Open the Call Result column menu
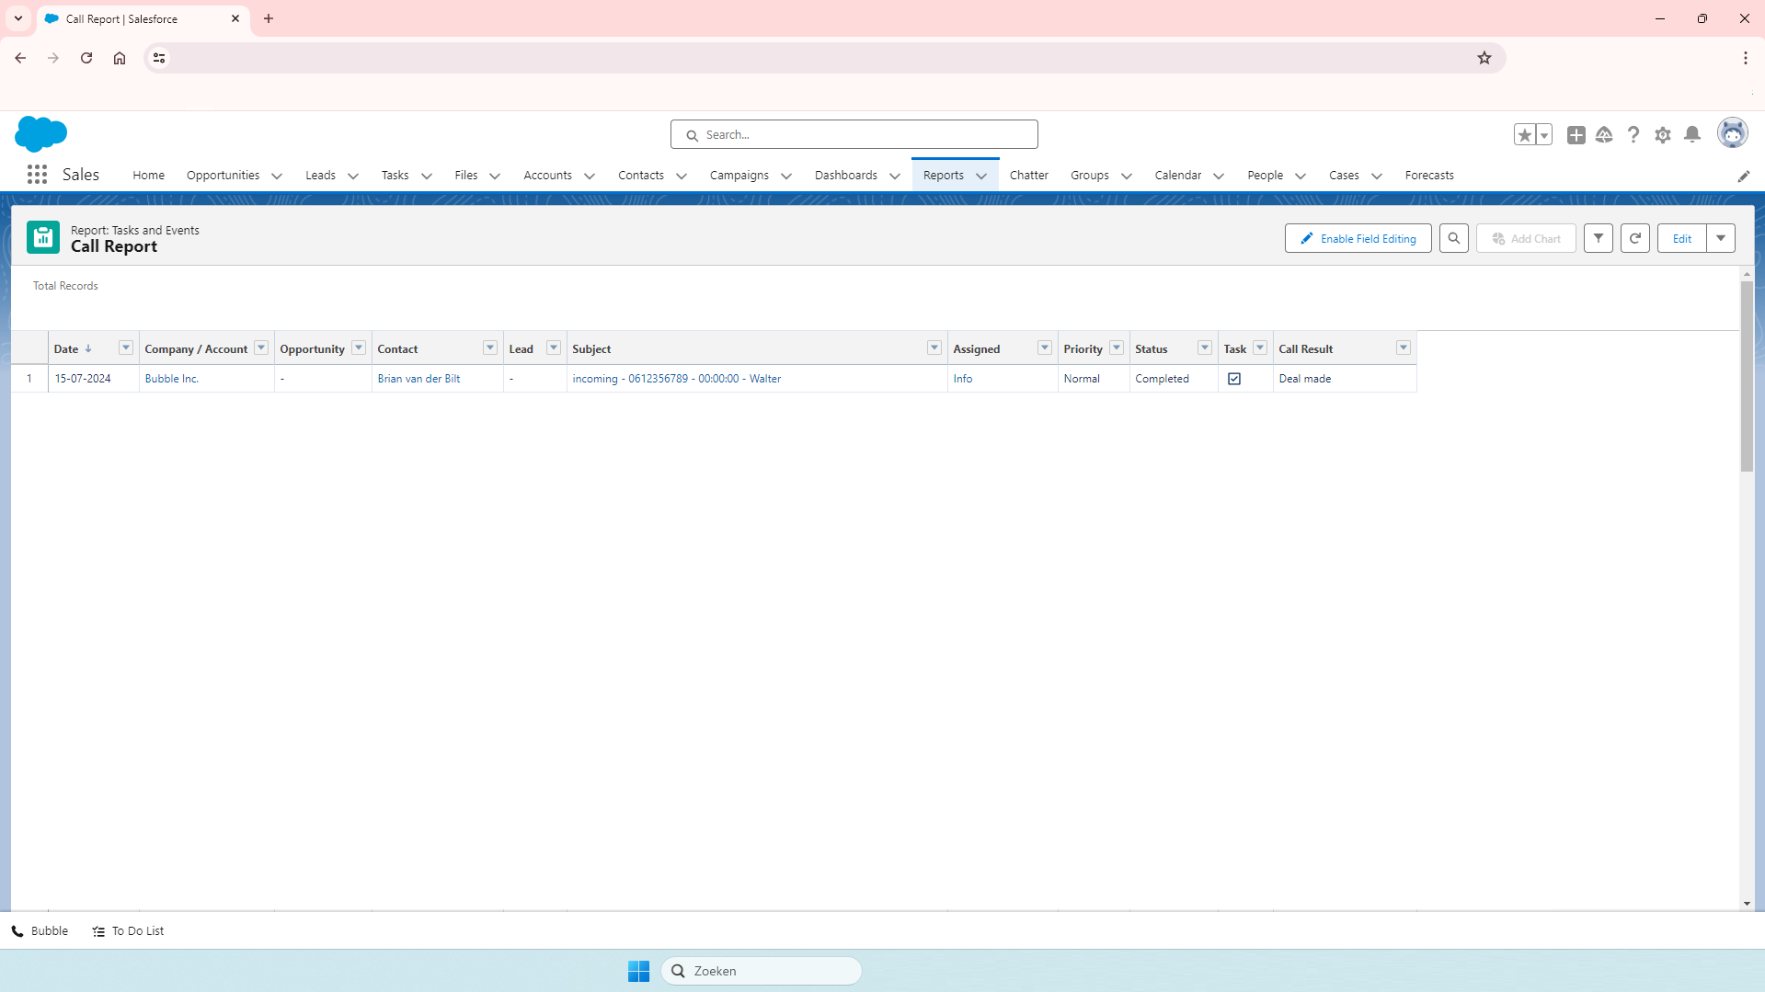This screenshot has width=1765, height=992. click(x=1403, y=348)
